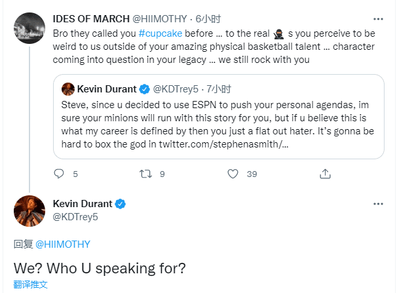
Task: Click small Kevin Durant avatar in quoted tweet
Action: click(67, 88)
